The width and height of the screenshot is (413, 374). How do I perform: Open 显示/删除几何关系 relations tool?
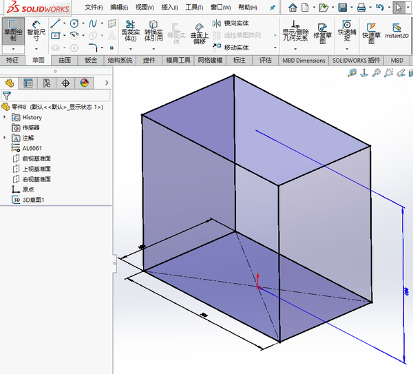tap(295, 31)
